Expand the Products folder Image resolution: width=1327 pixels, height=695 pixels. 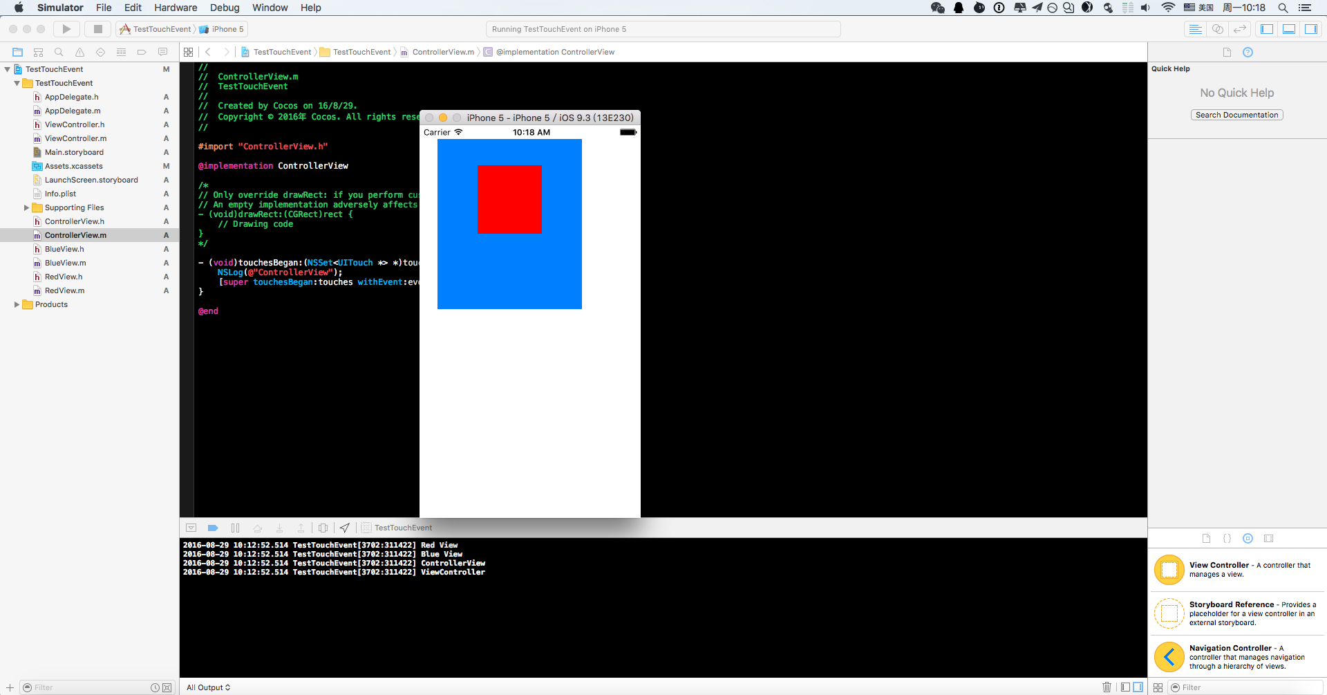17,304
